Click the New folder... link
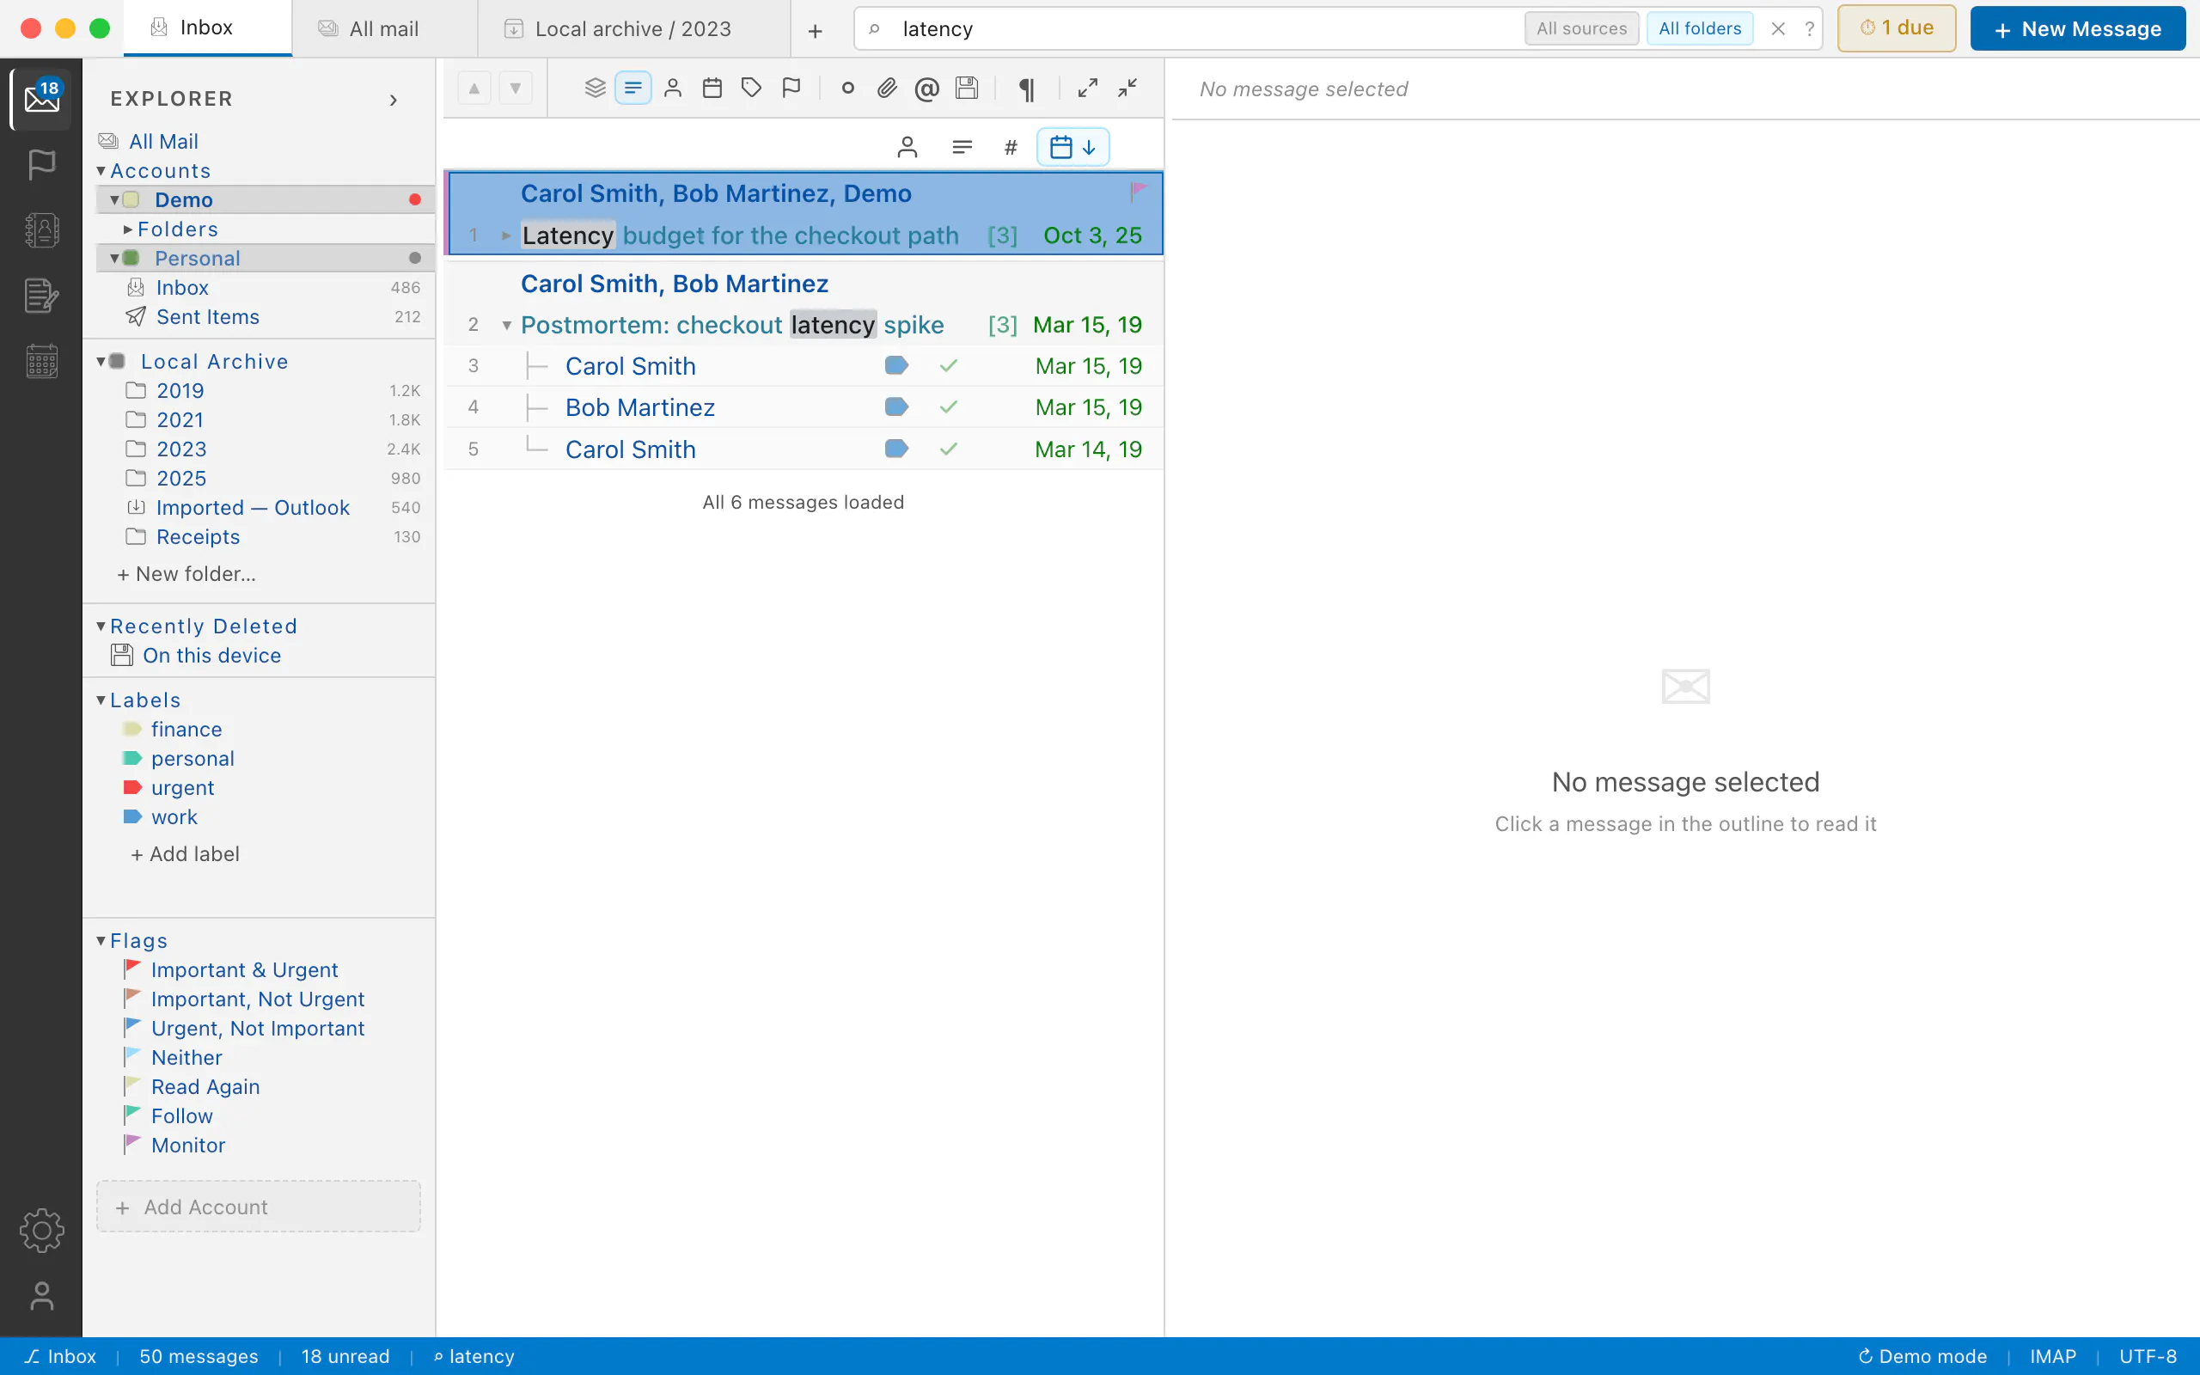 coord(186,574)
